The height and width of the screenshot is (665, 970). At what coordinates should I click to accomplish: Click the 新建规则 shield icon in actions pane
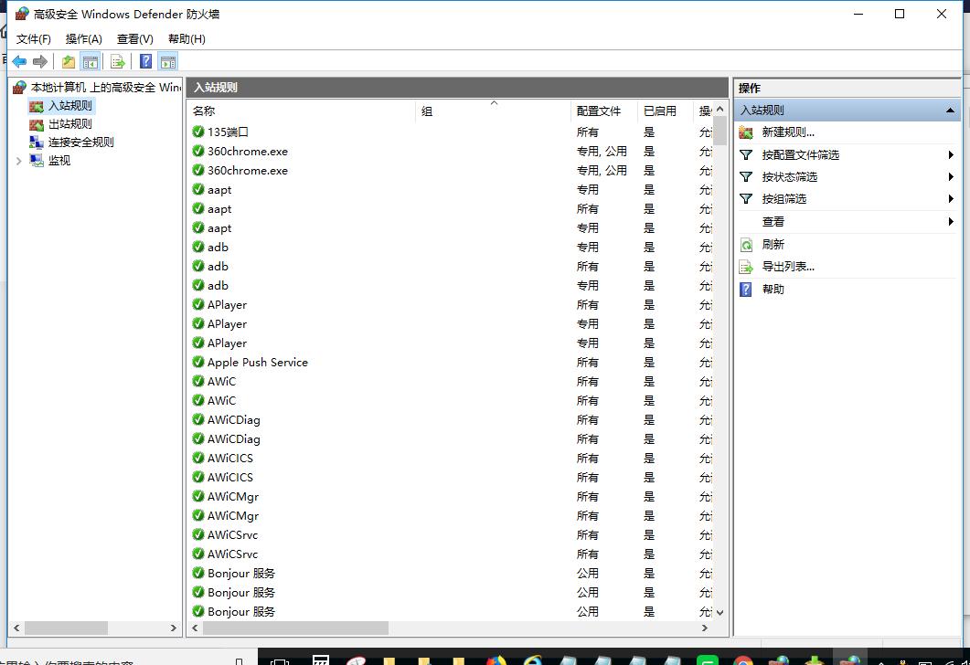pos(745,132)
